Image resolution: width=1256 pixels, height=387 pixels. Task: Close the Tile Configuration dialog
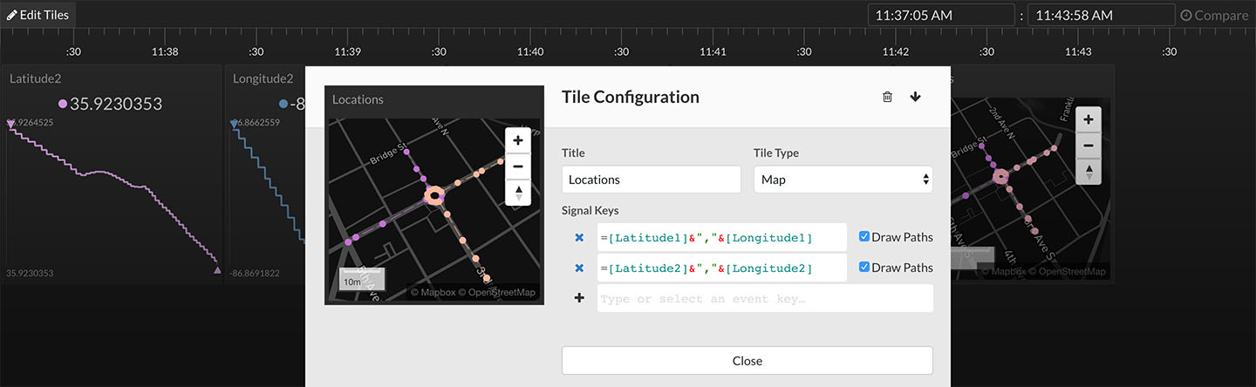click(x=747, y=361)
